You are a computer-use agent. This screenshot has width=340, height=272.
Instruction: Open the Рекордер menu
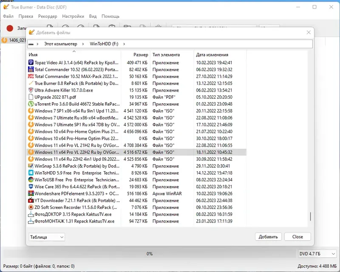[48, 16]
